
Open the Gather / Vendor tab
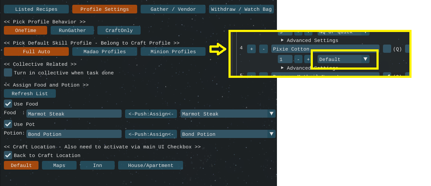(173, 9)
